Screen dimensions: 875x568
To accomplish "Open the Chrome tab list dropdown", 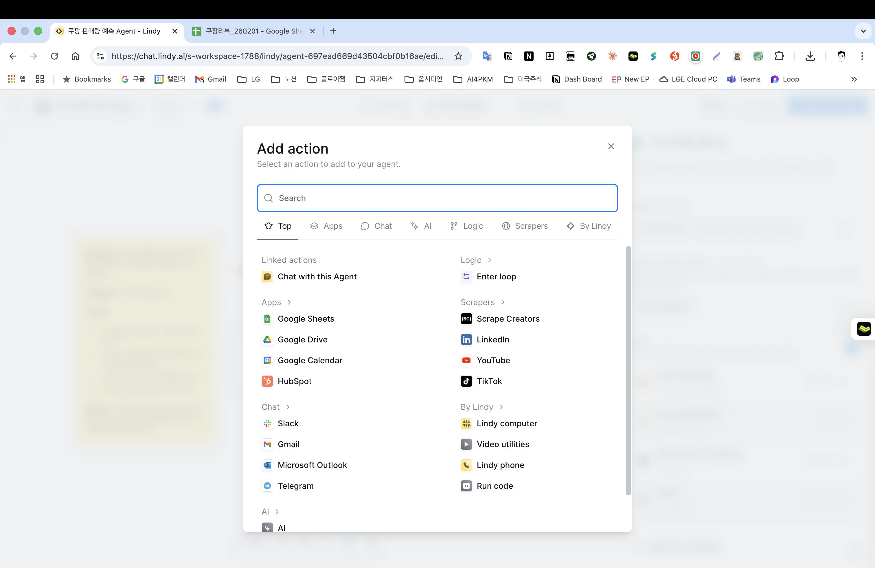I will [863, 31].
